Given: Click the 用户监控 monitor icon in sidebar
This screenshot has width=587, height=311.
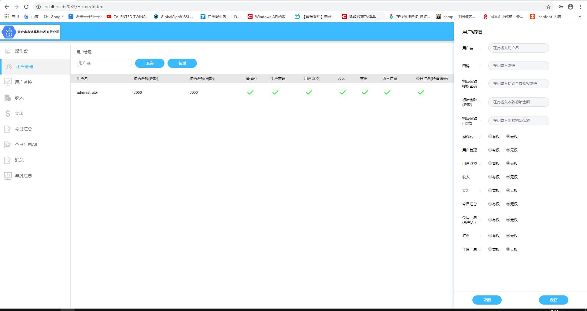Looking at the screenshot, I should pos(8,82).
